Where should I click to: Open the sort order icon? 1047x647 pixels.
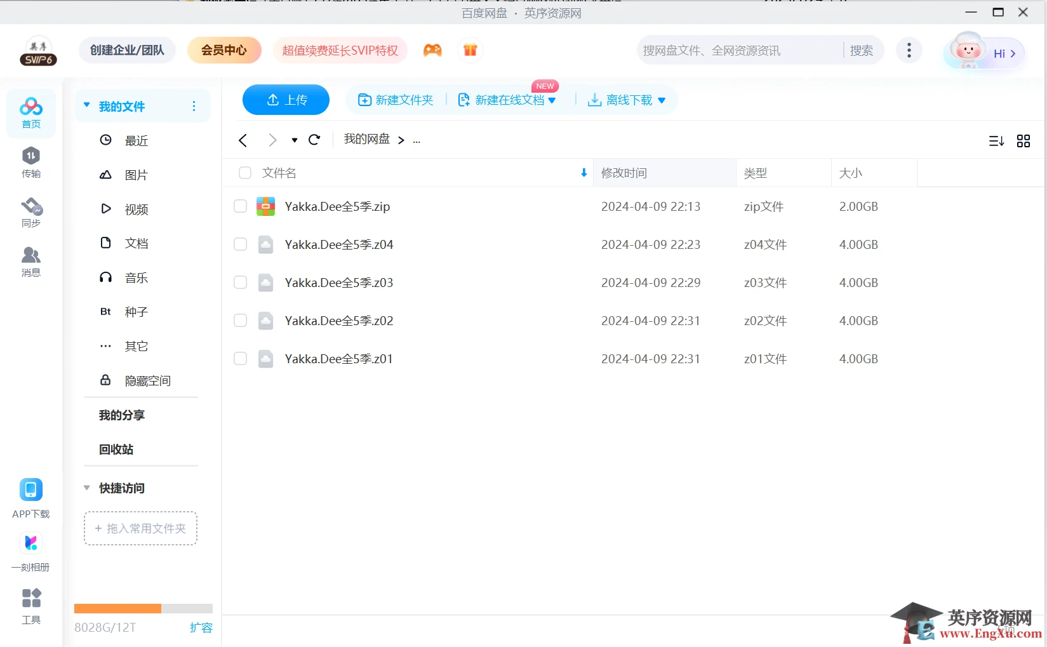[996, 141]
